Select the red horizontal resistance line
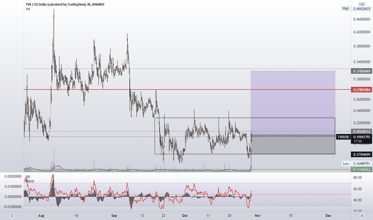 [187, 90]
